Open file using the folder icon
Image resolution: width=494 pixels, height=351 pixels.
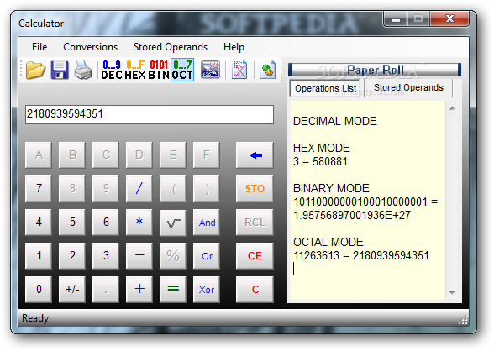click(35, 70)
